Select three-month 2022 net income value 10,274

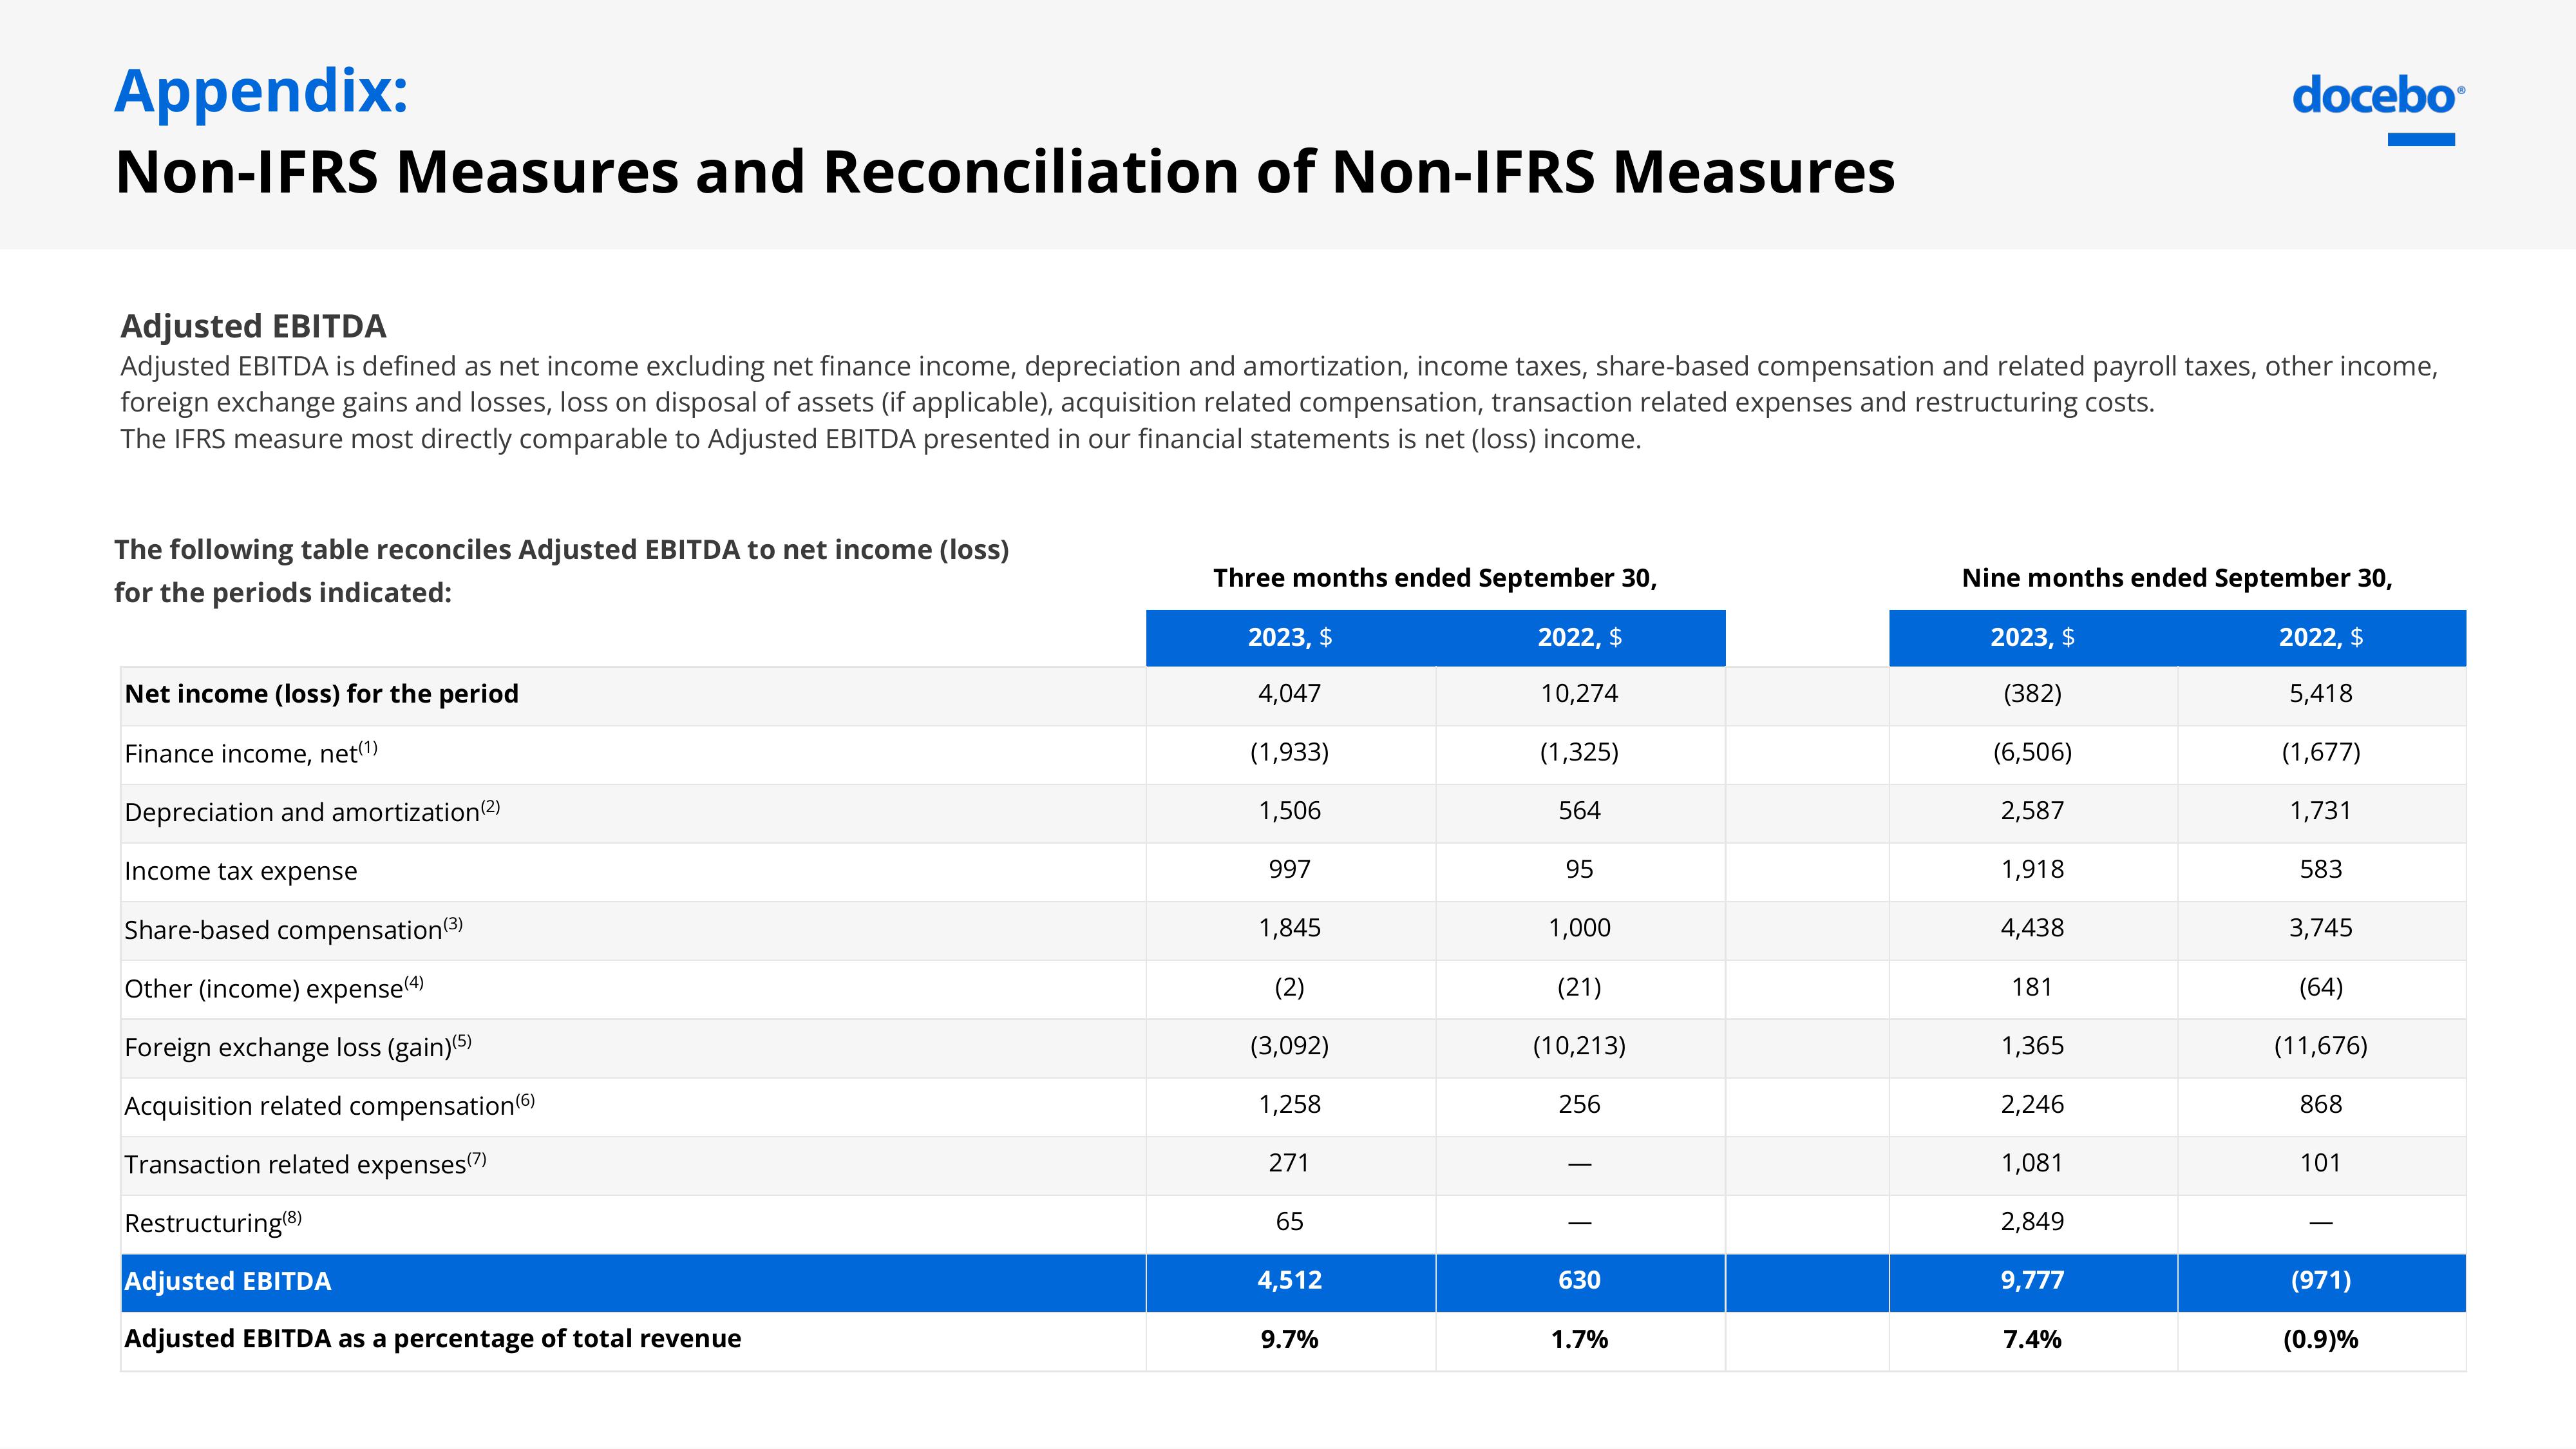tap(1579, 693)
